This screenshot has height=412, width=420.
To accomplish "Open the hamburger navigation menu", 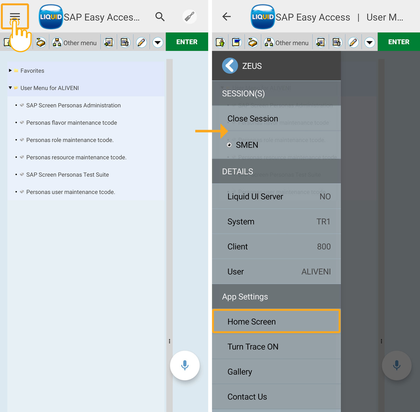I will [15, 16].
